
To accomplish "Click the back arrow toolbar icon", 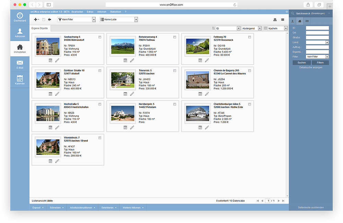I will [49, 20].
